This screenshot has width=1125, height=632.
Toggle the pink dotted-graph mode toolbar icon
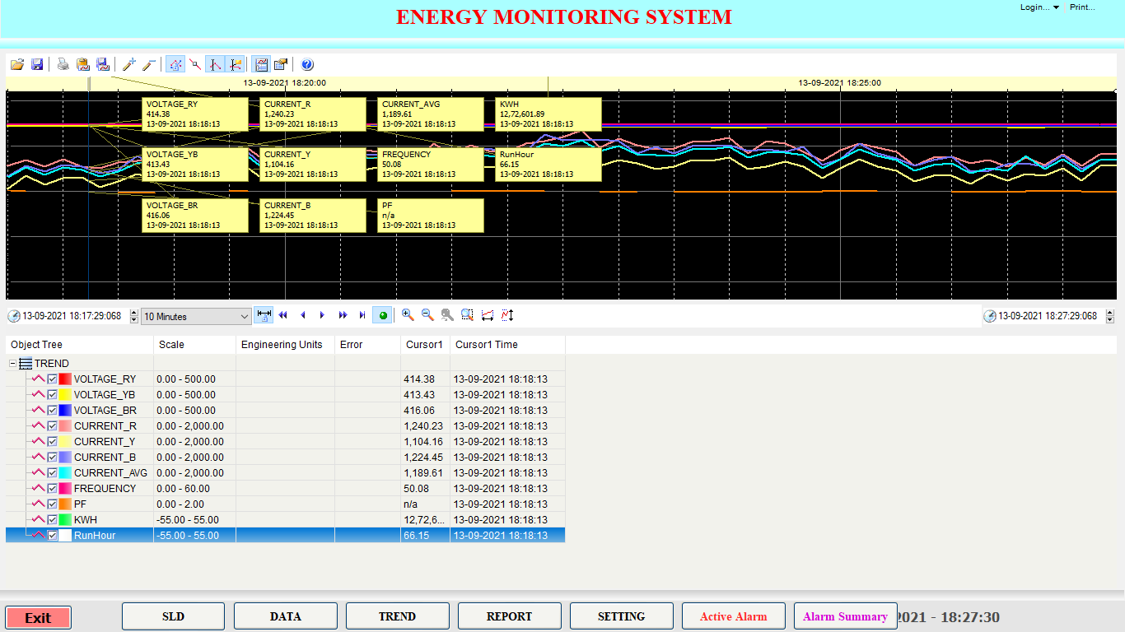pyautogui.click(x=175, y=64)
